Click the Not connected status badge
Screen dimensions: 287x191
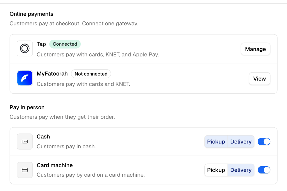(91, 74)
